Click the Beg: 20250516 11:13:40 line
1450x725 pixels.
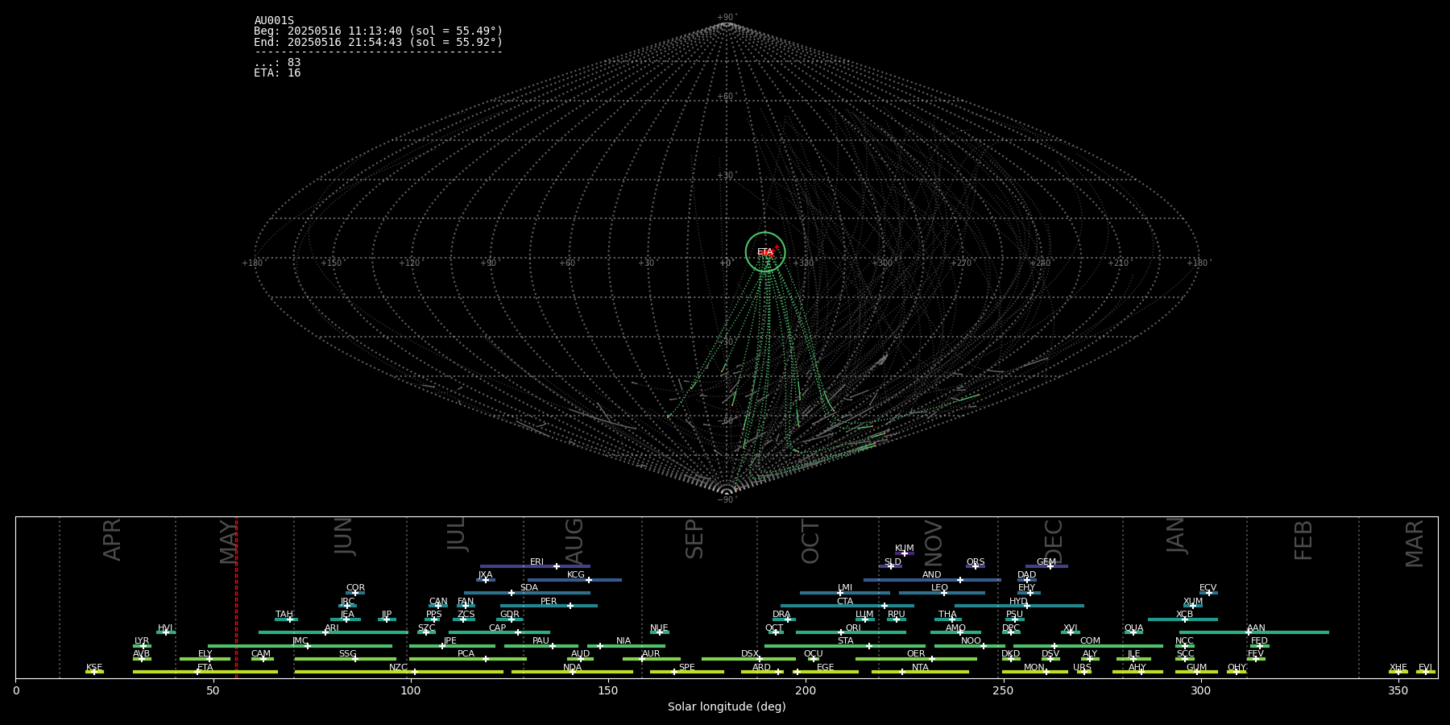click(x=378, y=31)
